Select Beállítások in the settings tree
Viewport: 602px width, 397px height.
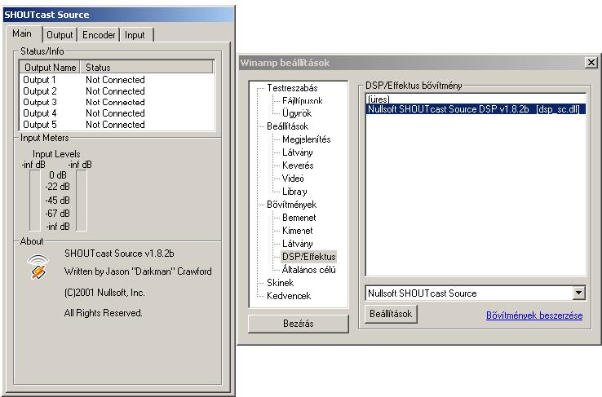[288, 126]
